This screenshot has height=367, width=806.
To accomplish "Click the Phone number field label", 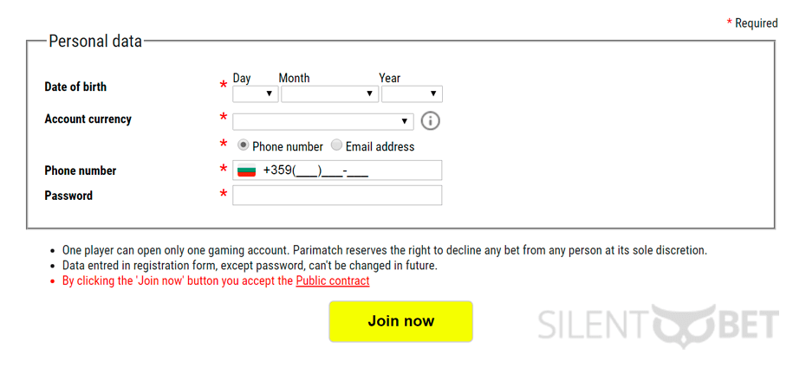I will [x=81, y=171].
